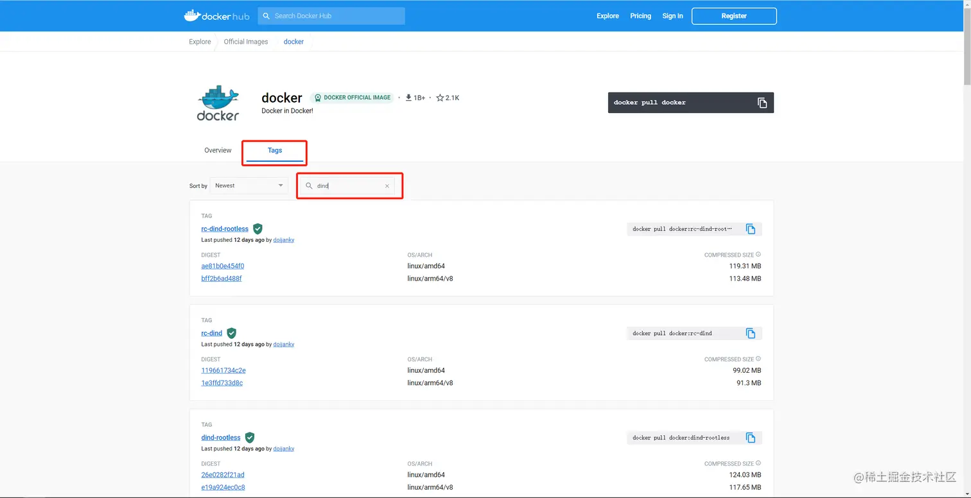Click the info icon beside rc-dind compressed size
Screen dimensions: 971x498
point(758,359)
